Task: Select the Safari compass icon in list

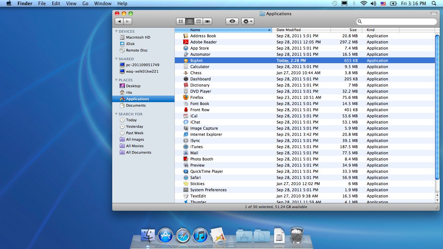Action: pyautogui.click(x=186, y=178)
